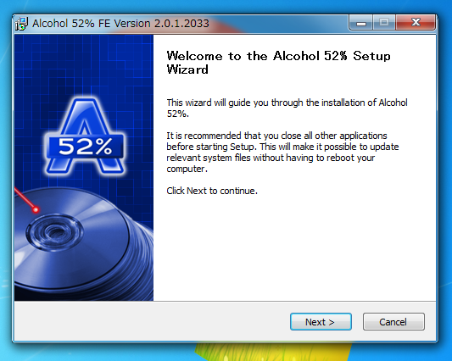Click the stacked disc edges on the banner

click(x=141, y=259)
